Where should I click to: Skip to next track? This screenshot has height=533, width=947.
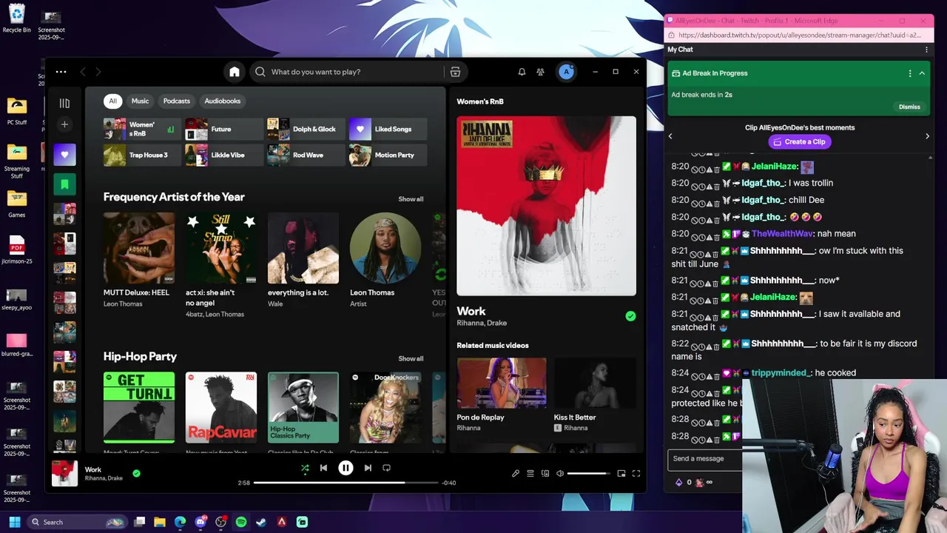(368, 468)
